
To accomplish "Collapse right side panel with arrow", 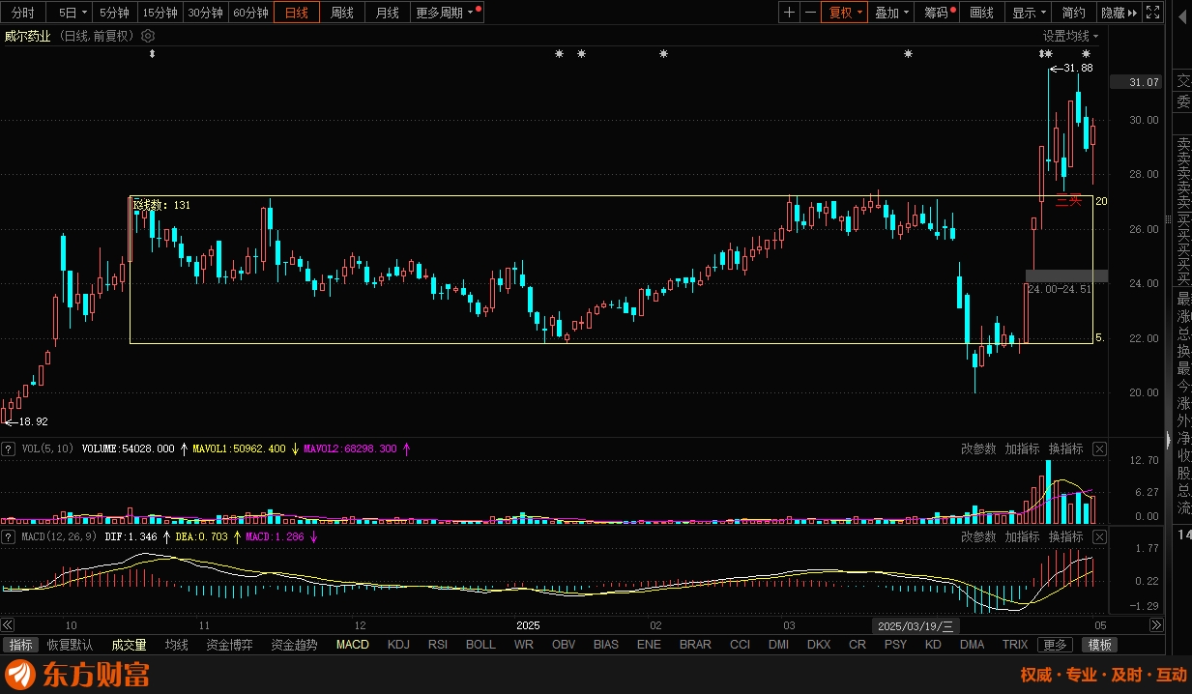I will point(1168,441).
